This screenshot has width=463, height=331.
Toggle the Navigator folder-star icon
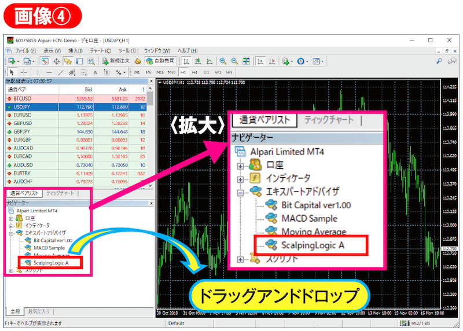click(x=68, y=61)
